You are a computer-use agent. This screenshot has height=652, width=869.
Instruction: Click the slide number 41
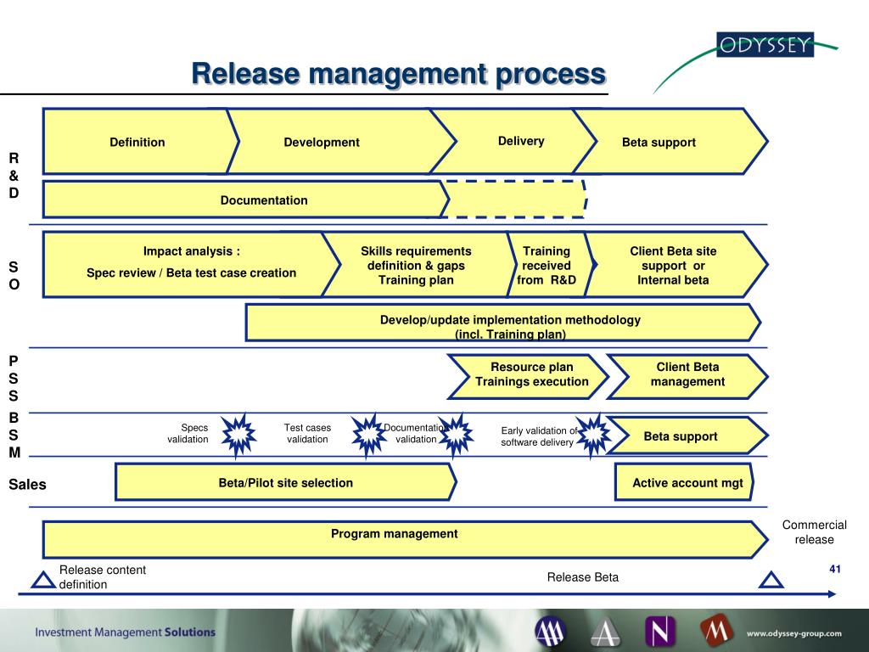tap(835, 569)
